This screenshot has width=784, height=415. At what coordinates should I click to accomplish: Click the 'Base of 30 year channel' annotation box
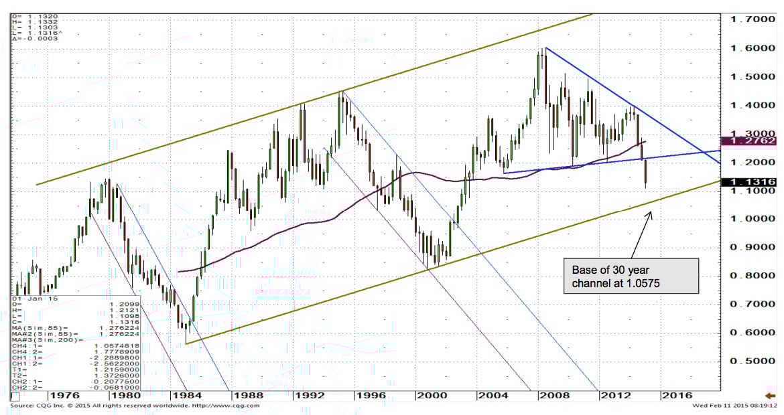click(631, 277)
